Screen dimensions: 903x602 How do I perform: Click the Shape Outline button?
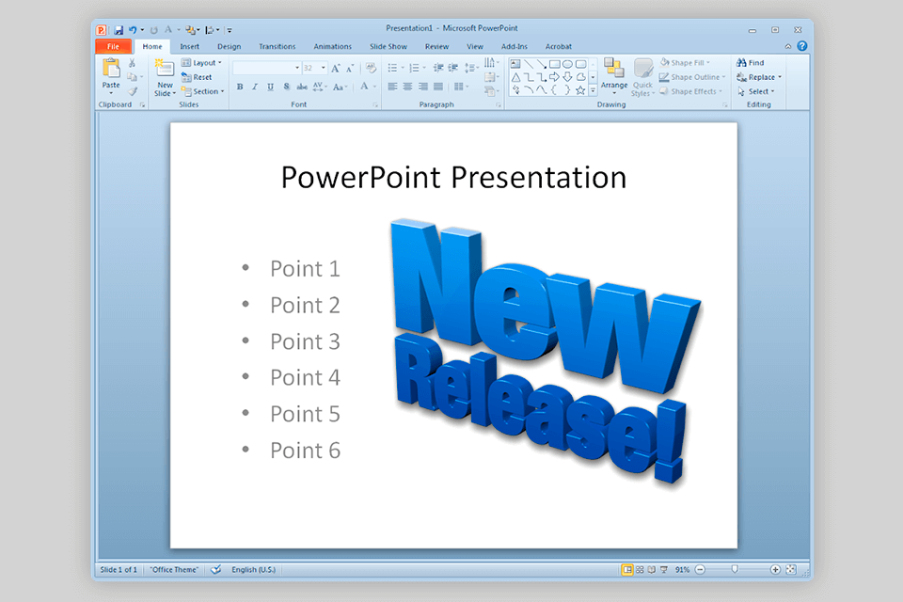(692, 77)
